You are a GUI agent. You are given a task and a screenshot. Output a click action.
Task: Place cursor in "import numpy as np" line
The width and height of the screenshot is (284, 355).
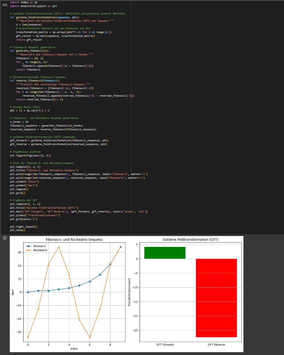[24, 2]
